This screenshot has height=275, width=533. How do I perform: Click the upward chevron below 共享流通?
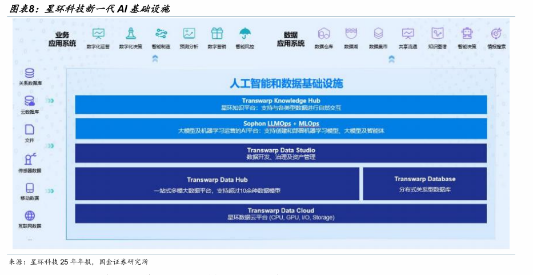coord(391,59)
